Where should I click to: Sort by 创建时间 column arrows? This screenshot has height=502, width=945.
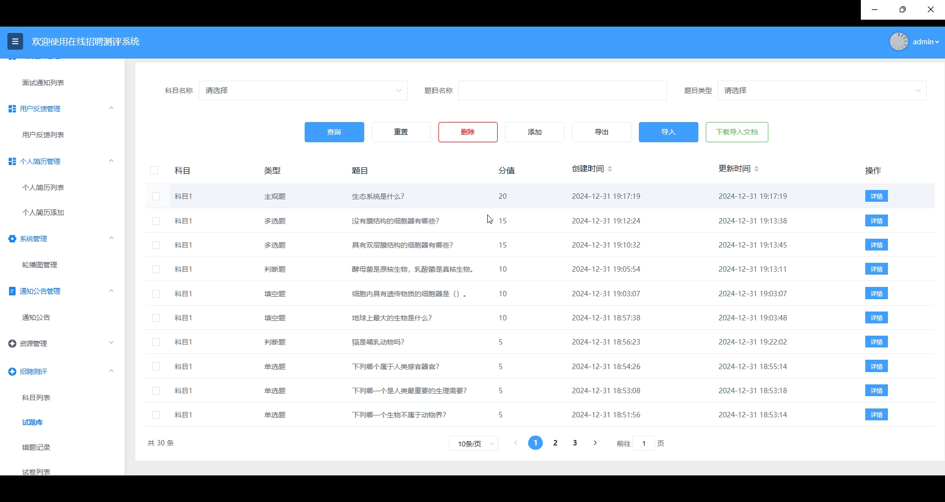[x=610, y=169]
